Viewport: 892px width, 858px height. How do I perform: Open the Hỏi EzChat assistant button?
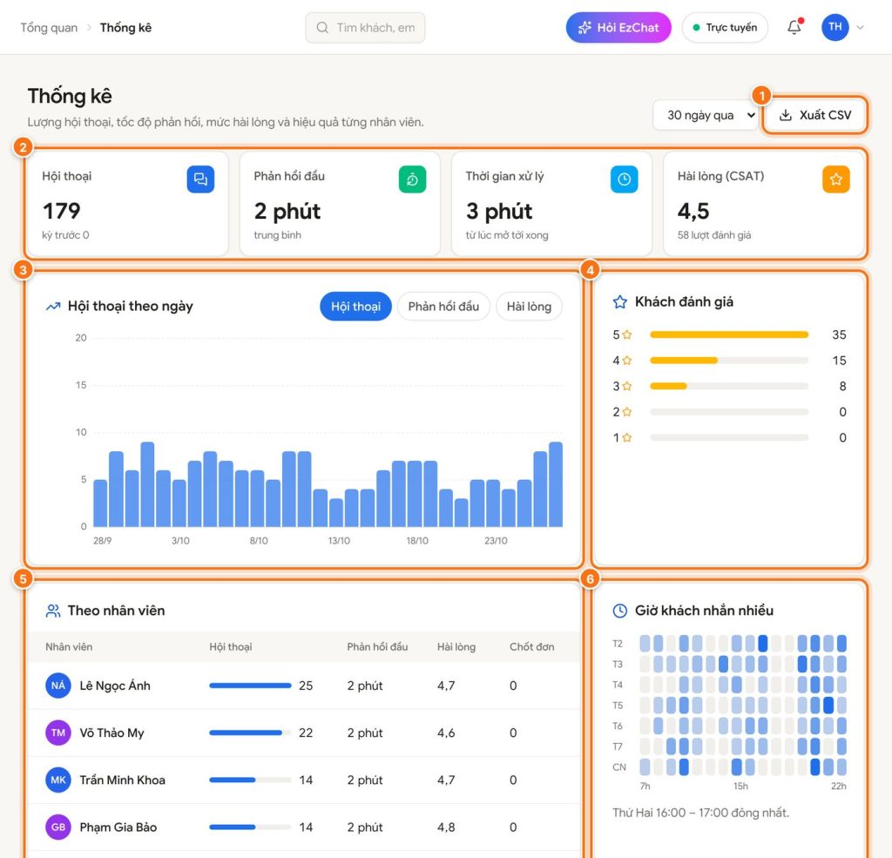pyautogui.click(x=618, y=27)
